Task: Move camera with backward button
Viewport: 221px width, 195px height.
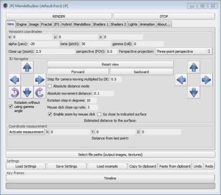Action: [142, 72]
